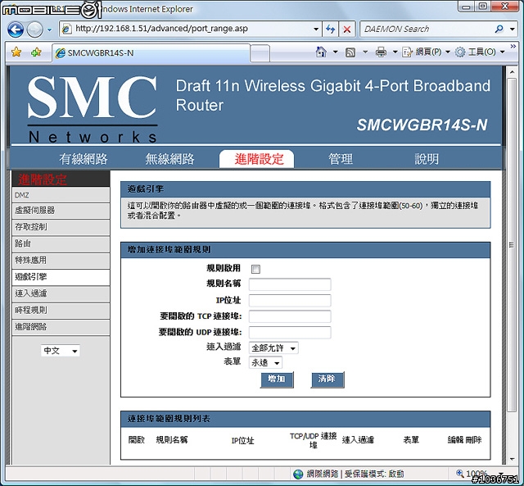Open Favorites Center star icon
Image resolution: width=524 pixels, height=486 pixels.
16,52
